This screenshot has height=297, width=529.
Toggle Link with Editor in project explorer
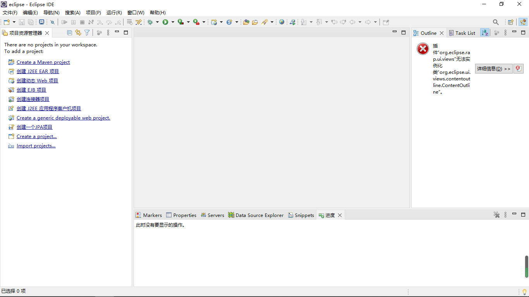[78, 33]
